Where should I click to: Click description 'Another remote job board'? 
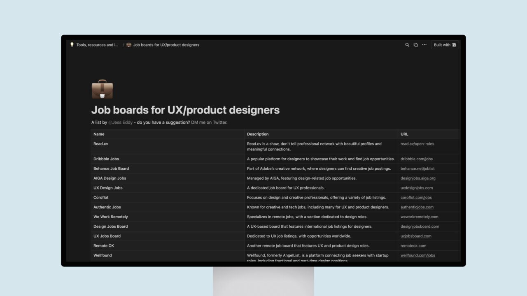point(308,246)
